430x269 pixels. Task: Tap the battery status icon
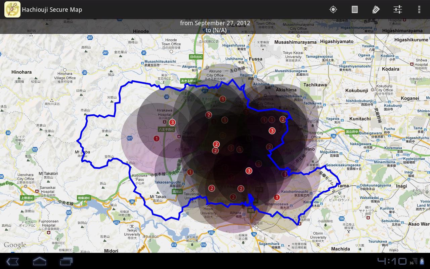(422, 261)
